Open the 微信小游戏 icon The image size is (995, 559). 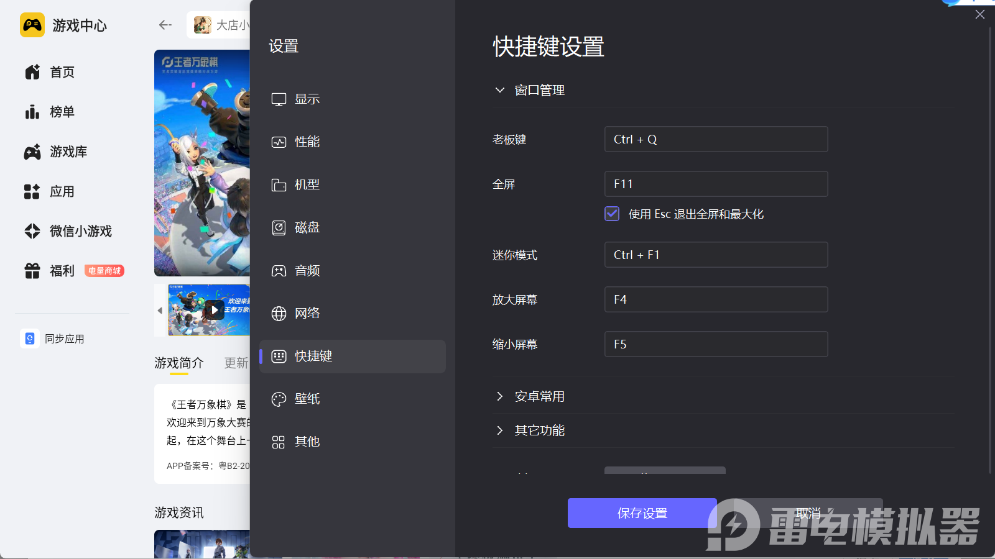point(32,231)
